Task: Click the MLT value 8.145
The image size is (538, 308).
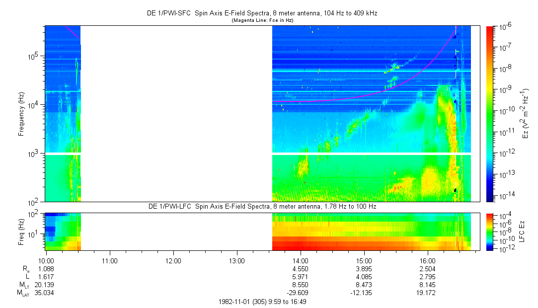Action: coord(428,284)
